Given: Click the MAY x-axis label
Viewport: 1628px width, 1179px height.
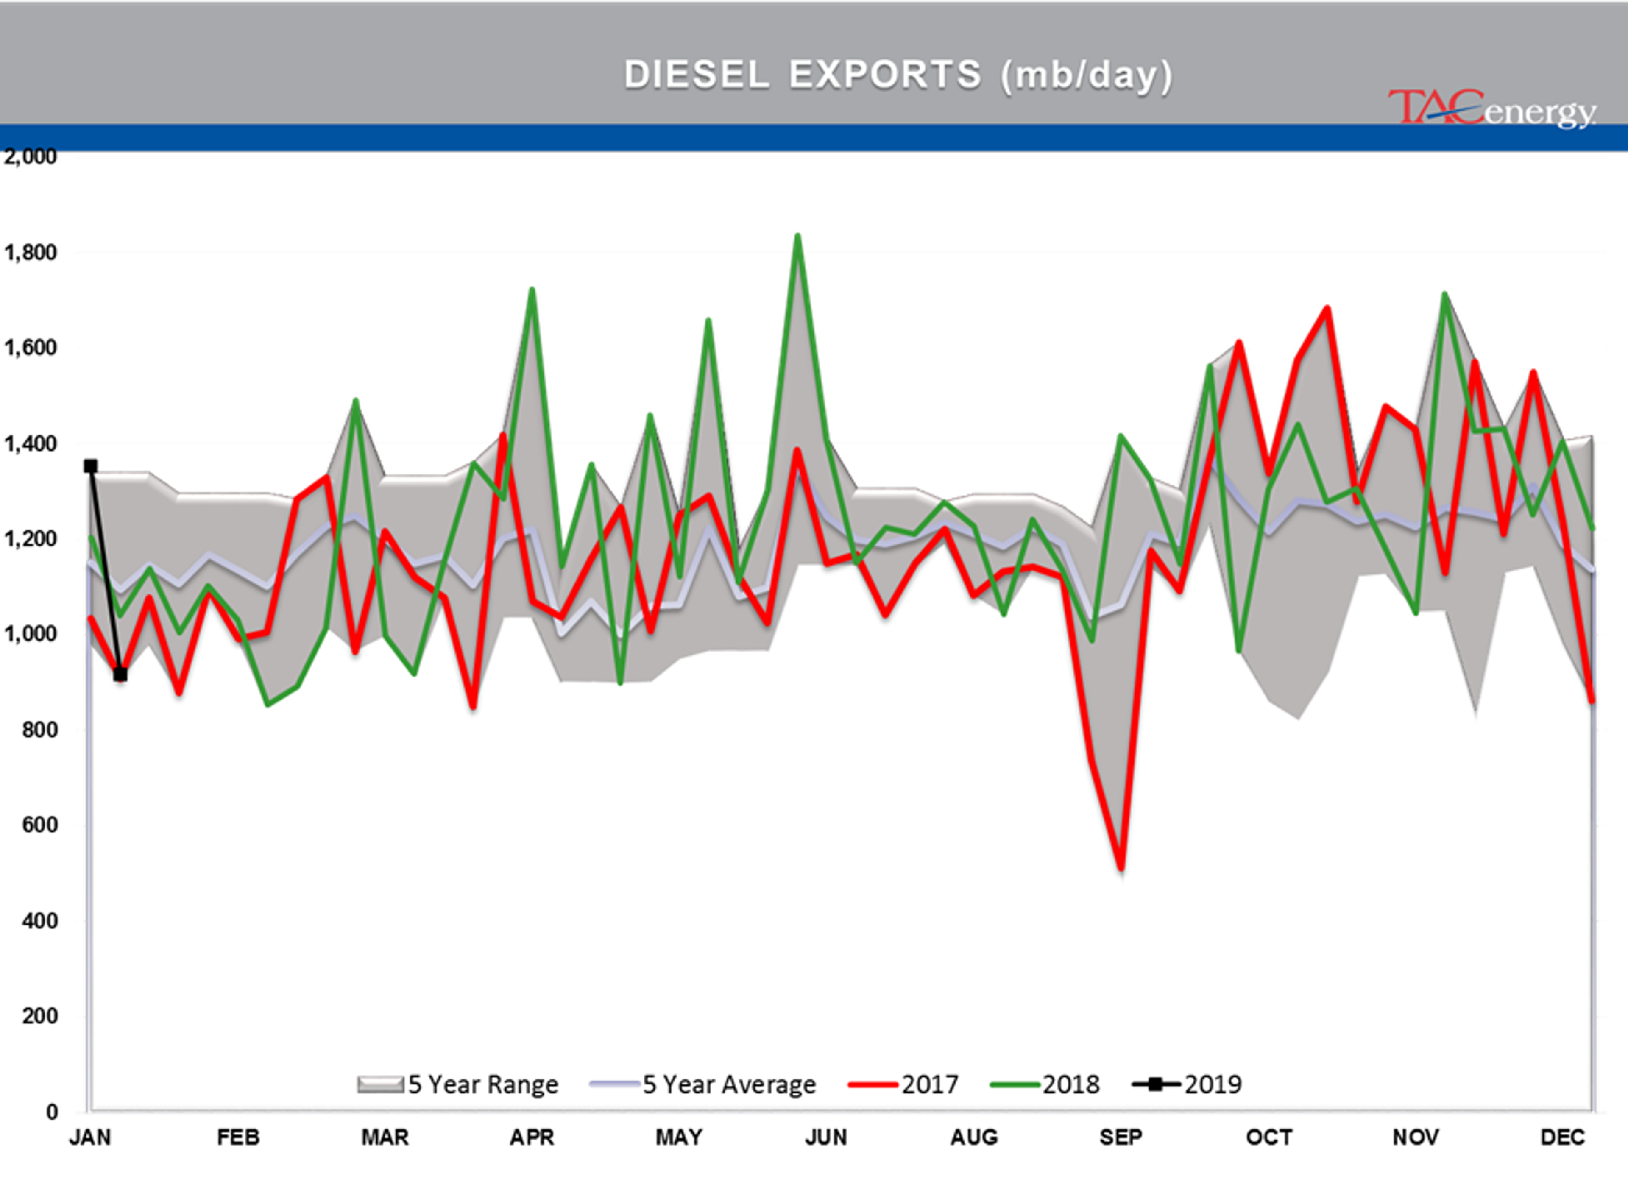Looking at the screenshot, I should [x=679, y=1137].
